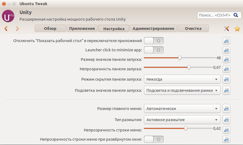This screenshot has width=243, height=145.
Task: Open the Администрирование section
Action: pos(154,29)
